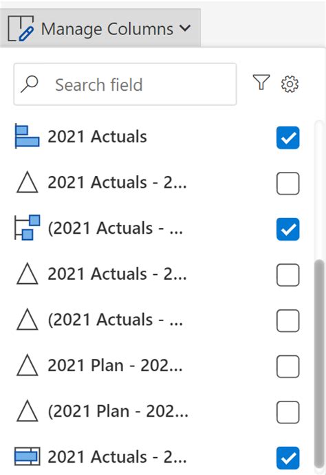
Task: Select the 2021 Actuals field label
Action: tap(97, 137)
